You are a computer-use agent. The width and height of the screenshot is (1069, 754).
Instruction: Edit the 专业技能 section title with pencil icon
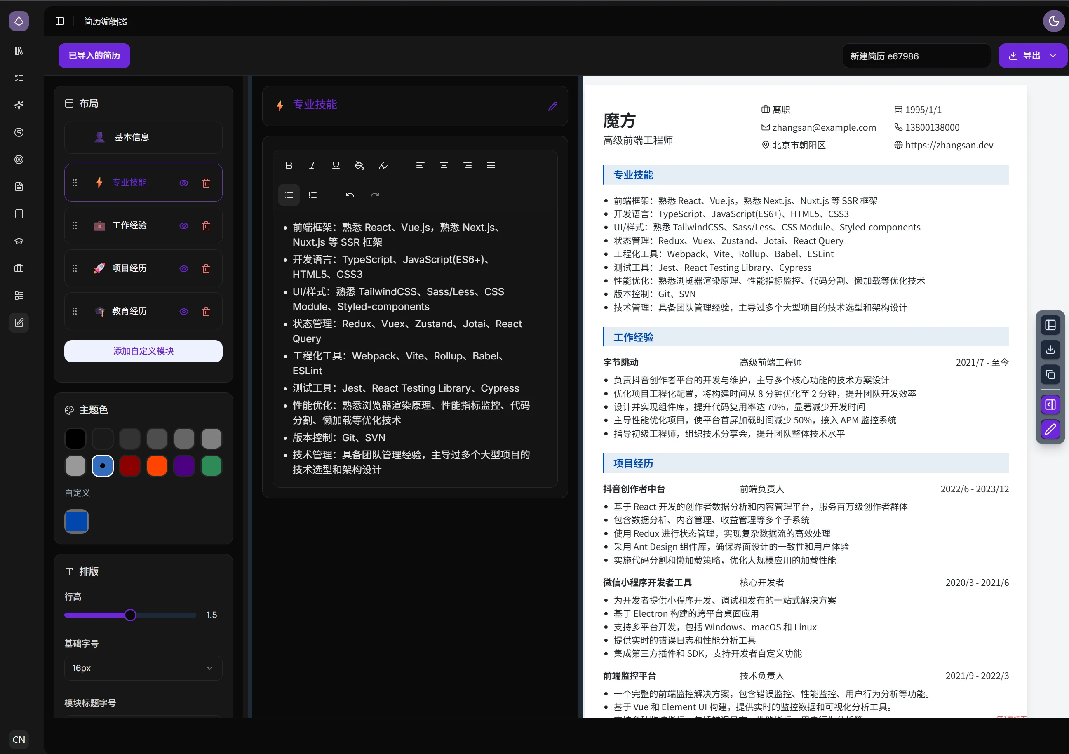(553, 106)
